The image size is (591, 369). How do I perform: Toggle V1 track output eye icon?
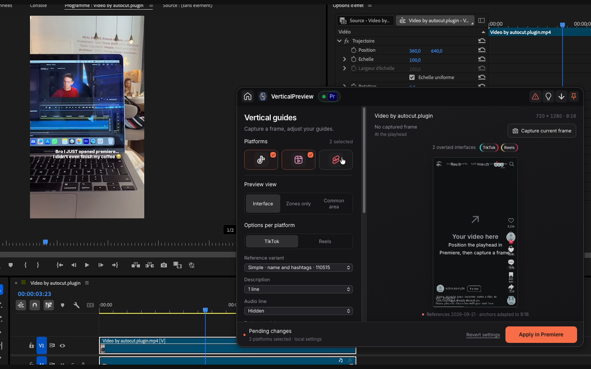[63, 346]
